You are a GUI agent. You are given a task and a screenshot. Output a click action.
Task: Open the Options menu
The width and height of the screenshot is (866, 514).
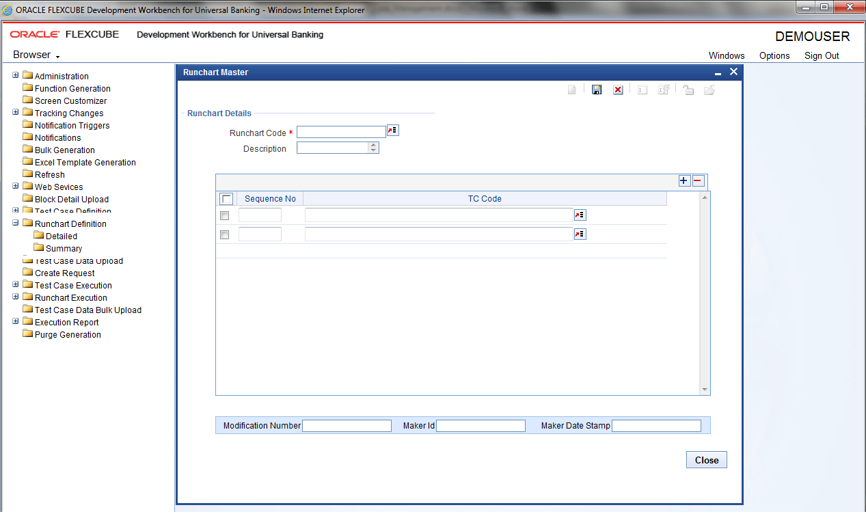[774, 56]
